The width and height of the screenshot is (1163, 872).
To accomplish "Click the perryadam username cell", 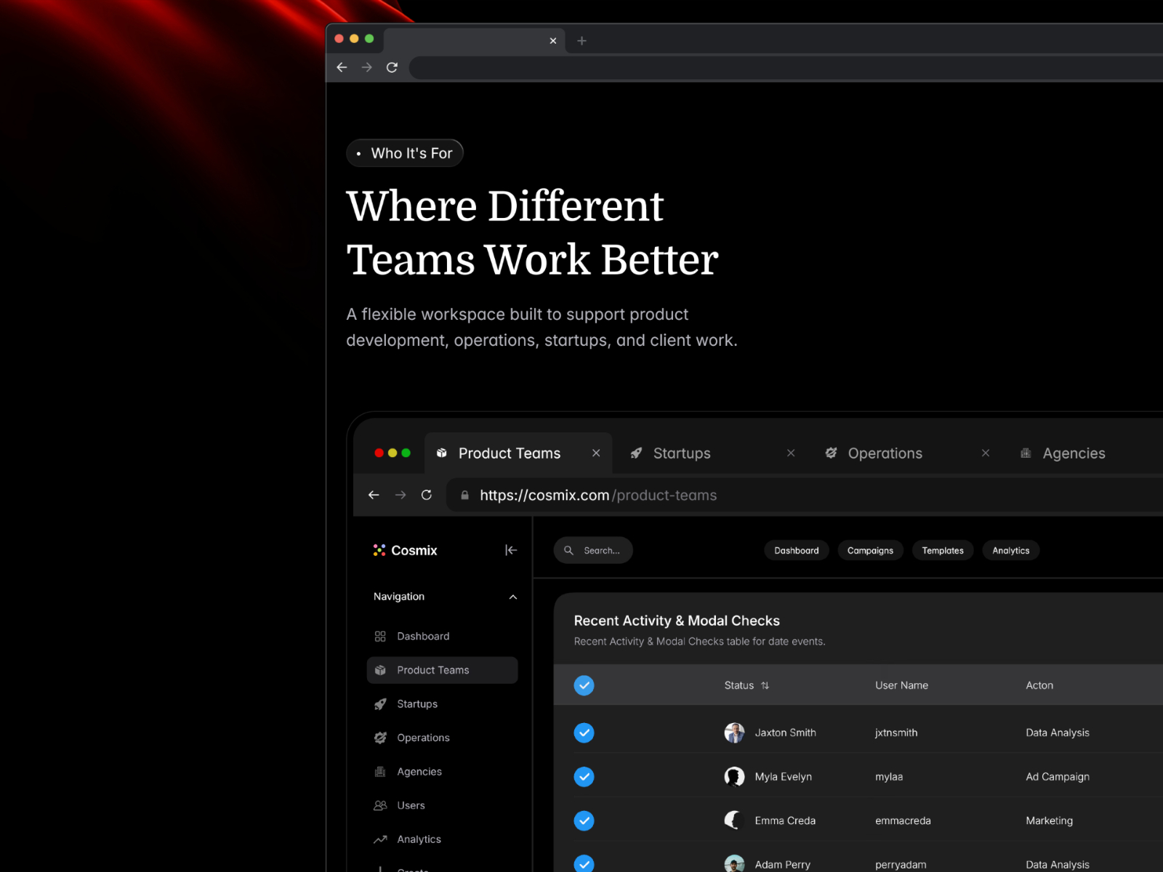I will (x=901, y=865).
